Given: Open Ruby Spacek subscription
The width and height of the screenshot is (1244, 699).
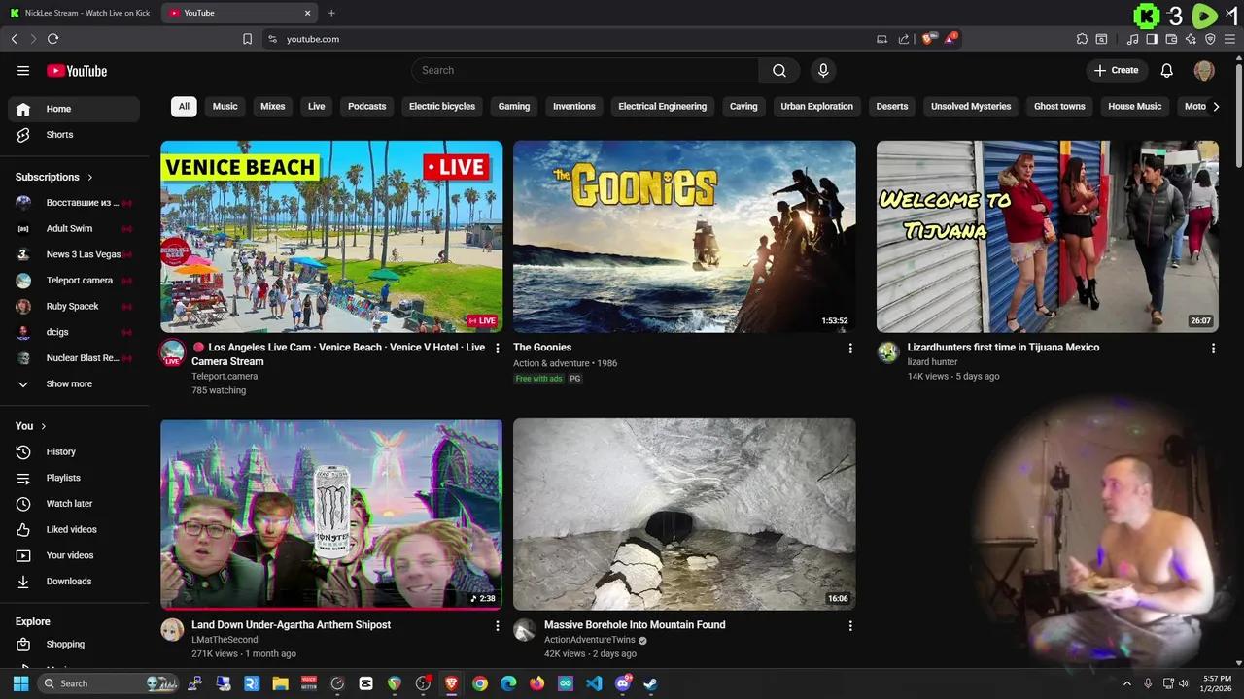Looking at the screenshot, I should [74, 306].
